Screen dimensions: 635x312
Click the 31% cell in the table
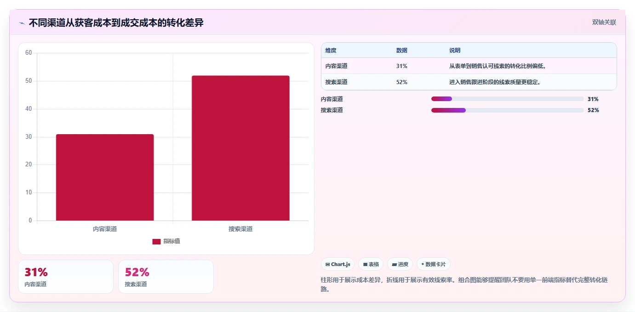point(401,66)
